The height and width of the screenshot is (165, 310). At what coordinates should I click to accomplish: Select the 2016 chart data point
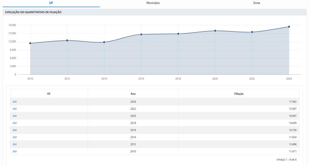(x=141, y=34)
